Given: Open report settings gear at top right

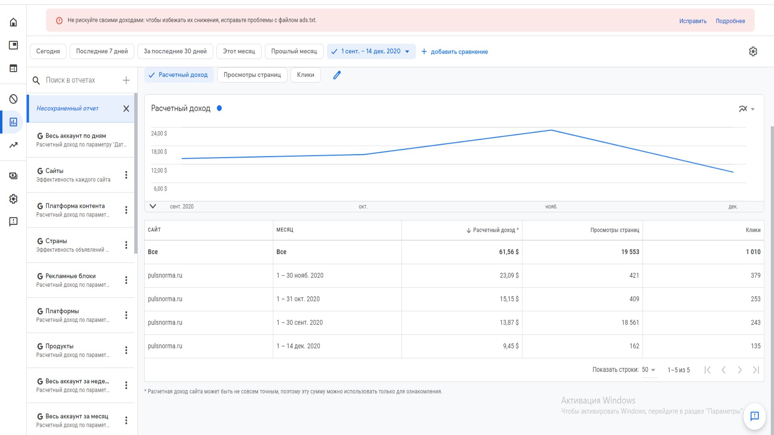Looking at the screenshot, I should pyautogui.click(x=753, y=52).
